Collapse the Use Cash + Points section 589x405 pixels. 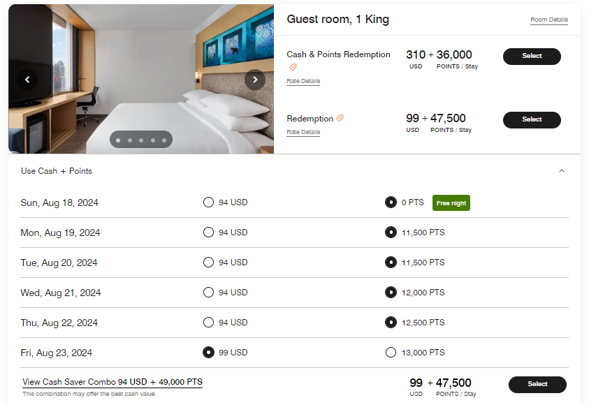(562, 170)
